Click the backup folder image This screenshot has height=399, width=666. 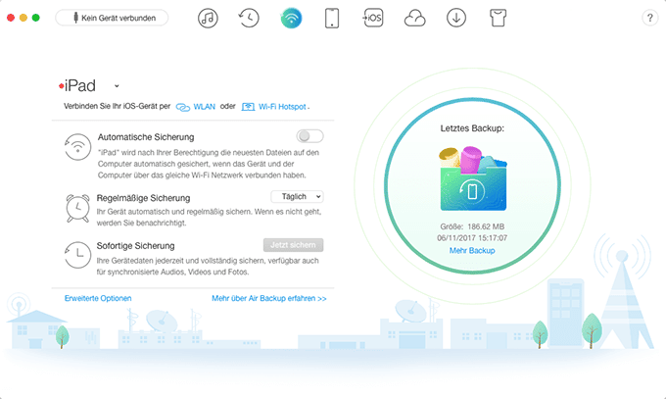click(473, 178)
